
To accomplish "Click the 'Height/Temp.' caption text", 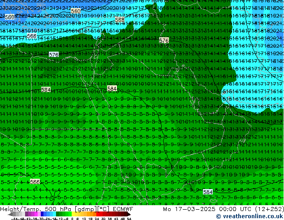I will point(22,209).
